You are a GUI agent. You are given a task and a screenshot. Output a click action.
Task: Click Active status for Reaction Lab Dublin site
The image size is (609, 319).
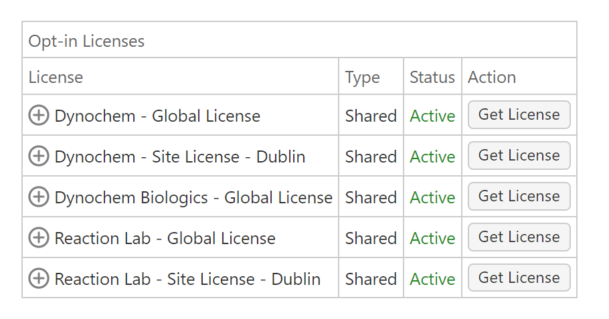click(x=432, y=279)
